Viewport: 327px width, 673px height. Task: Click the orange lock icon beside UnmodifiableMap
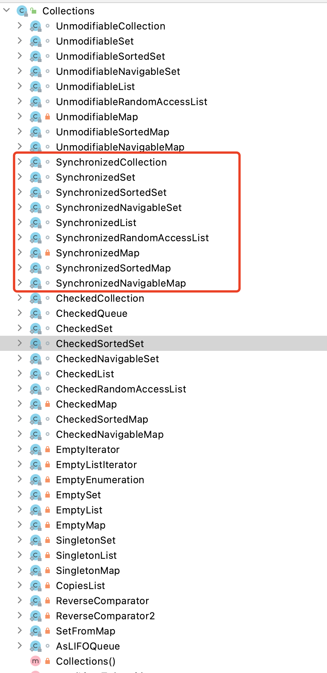click(48, 117)
